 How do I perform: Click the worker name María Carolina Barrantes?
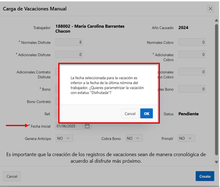[x=90, y=26]
